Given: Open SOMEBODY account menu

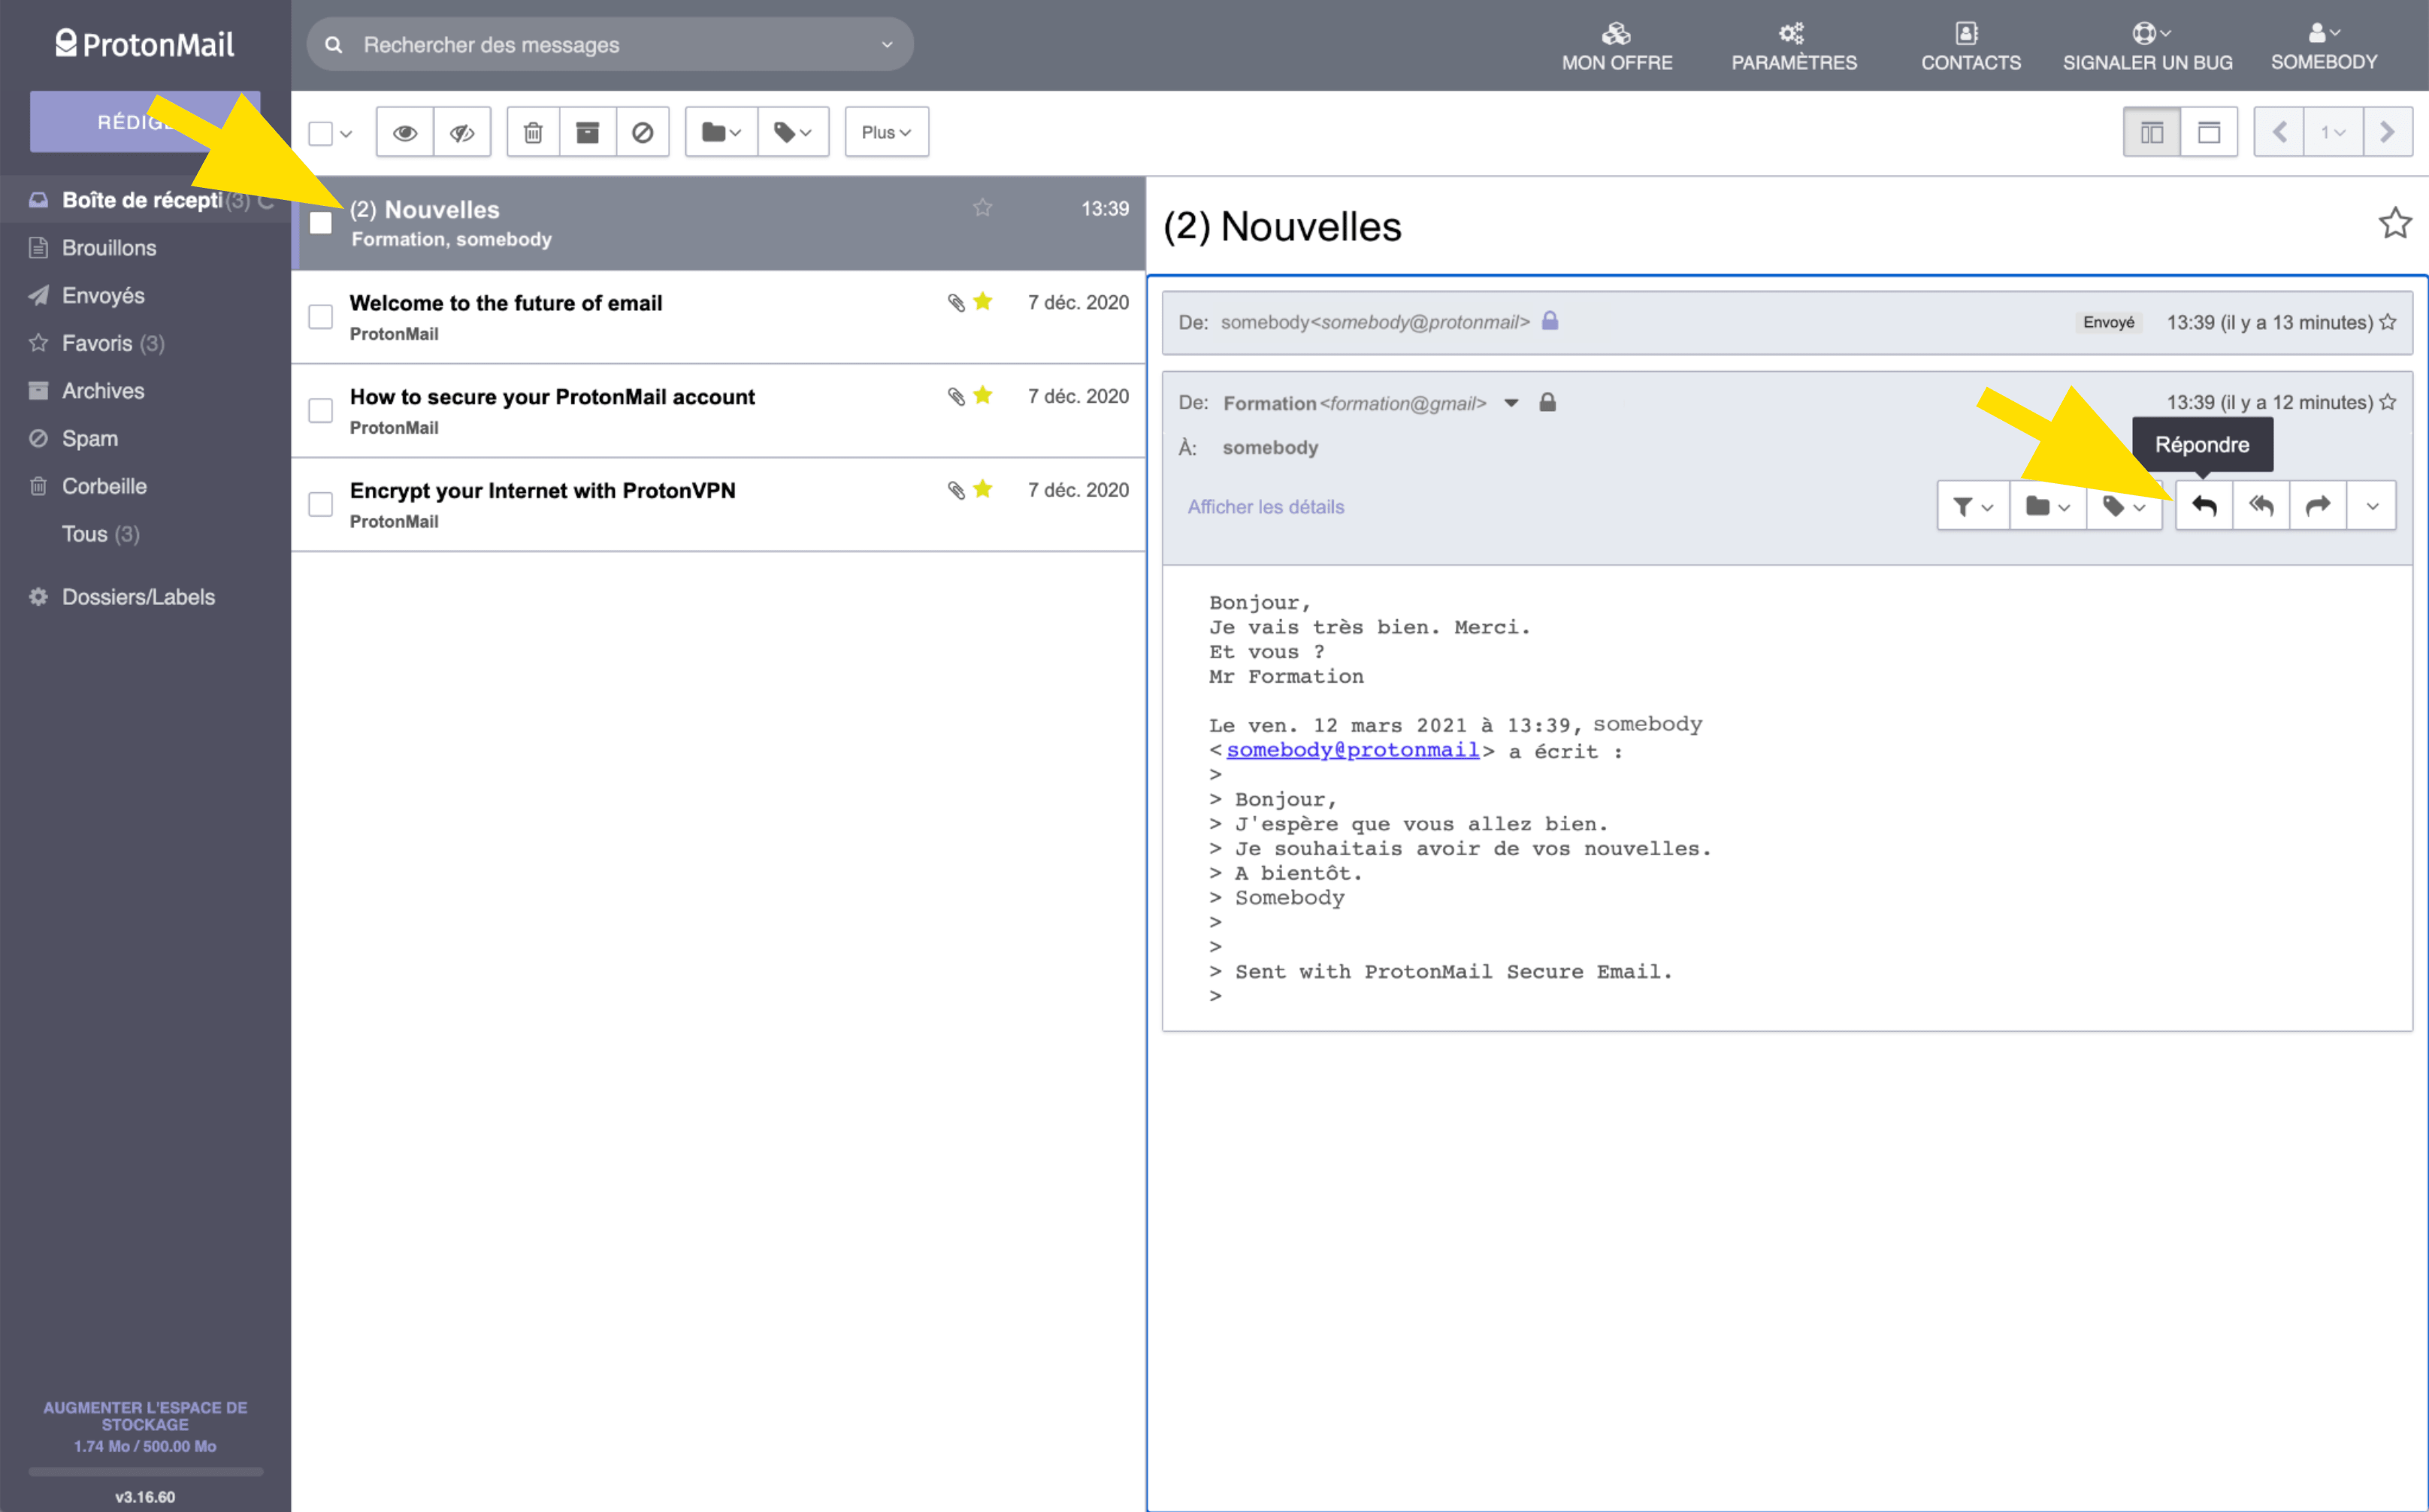Looking at the screenshot, I should click(2323, 47).
